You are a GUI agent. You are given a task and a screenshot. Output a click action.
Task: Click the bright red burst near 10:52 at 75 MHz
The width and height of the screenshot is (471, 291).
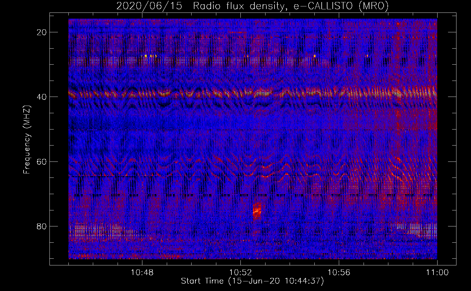point(257,211)
